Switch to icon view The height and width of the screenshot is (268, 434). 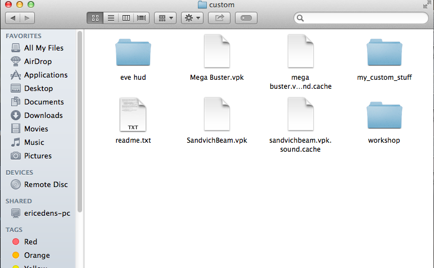pos(95,18)
